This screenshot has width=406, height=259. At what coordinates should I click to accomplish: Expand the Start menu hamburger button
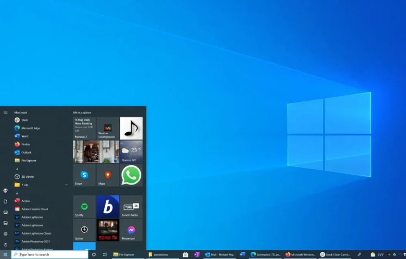(5, 113)
